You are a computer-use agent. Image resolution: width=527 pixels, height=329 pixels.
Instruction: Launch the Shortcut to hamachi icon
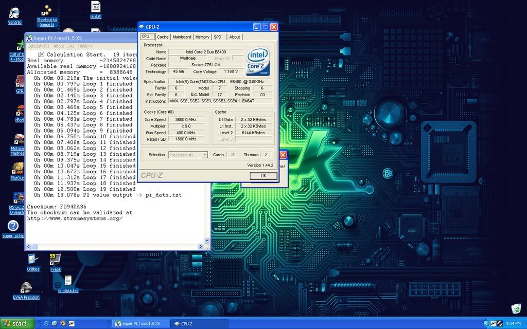pos(47,16)
